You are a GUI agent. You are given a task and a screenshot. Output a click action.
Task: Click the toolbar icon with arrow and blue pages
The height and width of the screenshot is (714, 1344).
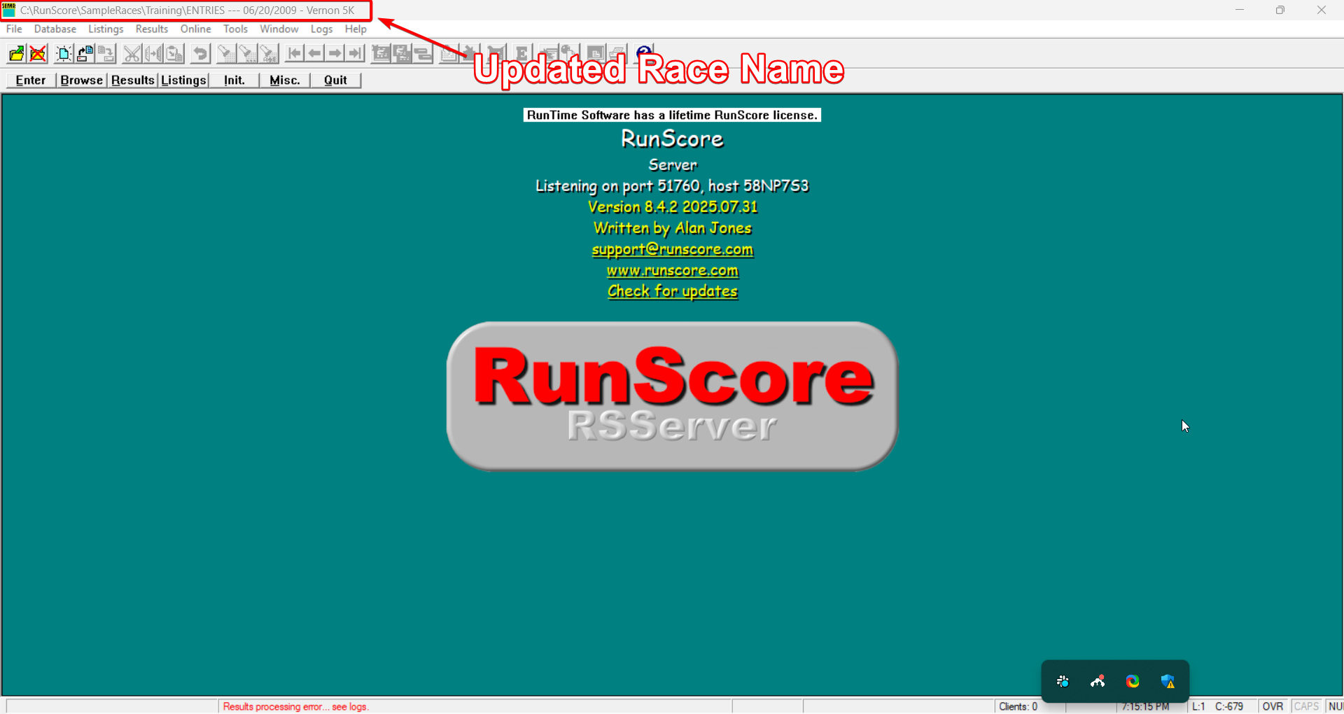(x=85, y=54)
